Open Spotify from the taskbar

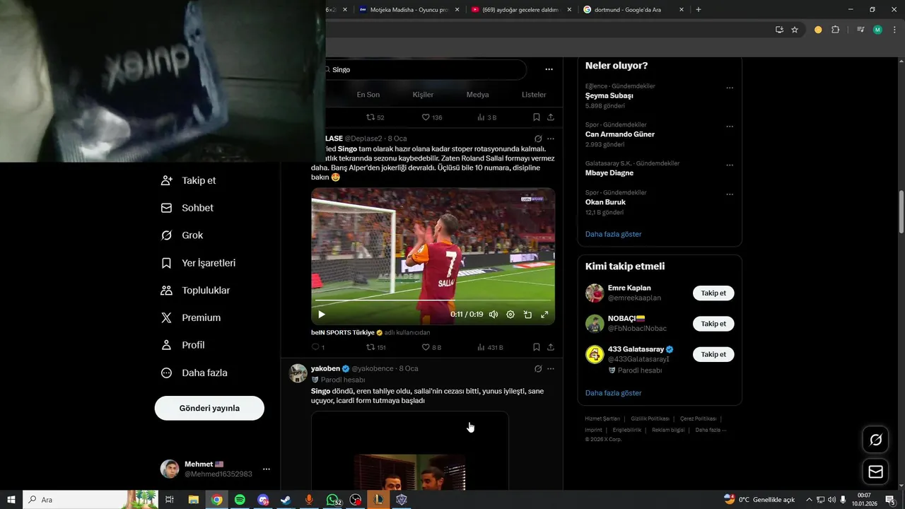[240, 500]
